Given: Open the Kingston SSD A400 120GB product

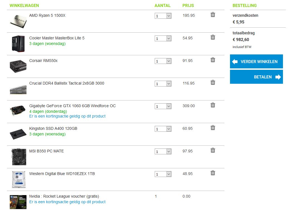Looking at the screenshot, I should pyautogui.click(x=53, y=128).
